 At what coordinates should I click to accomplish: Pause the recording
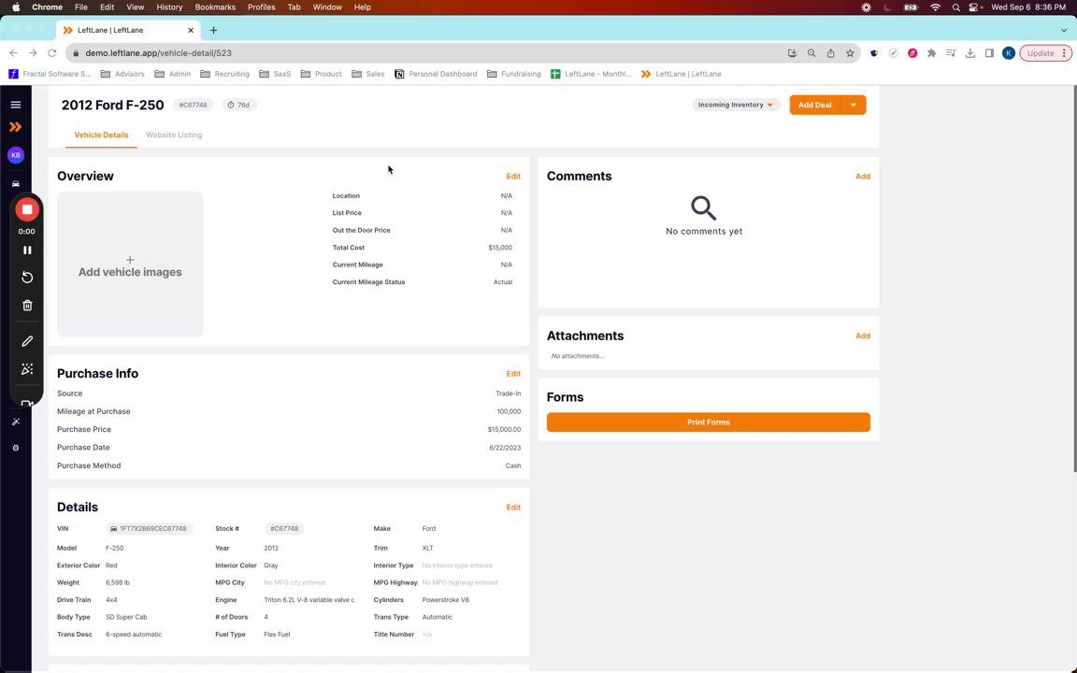[x=27, y=250]
